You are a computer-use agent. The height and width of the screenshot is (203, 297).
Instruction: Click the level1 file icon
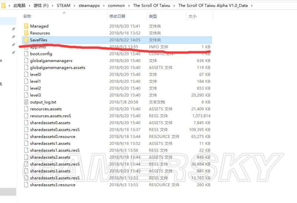pos(26,81)
